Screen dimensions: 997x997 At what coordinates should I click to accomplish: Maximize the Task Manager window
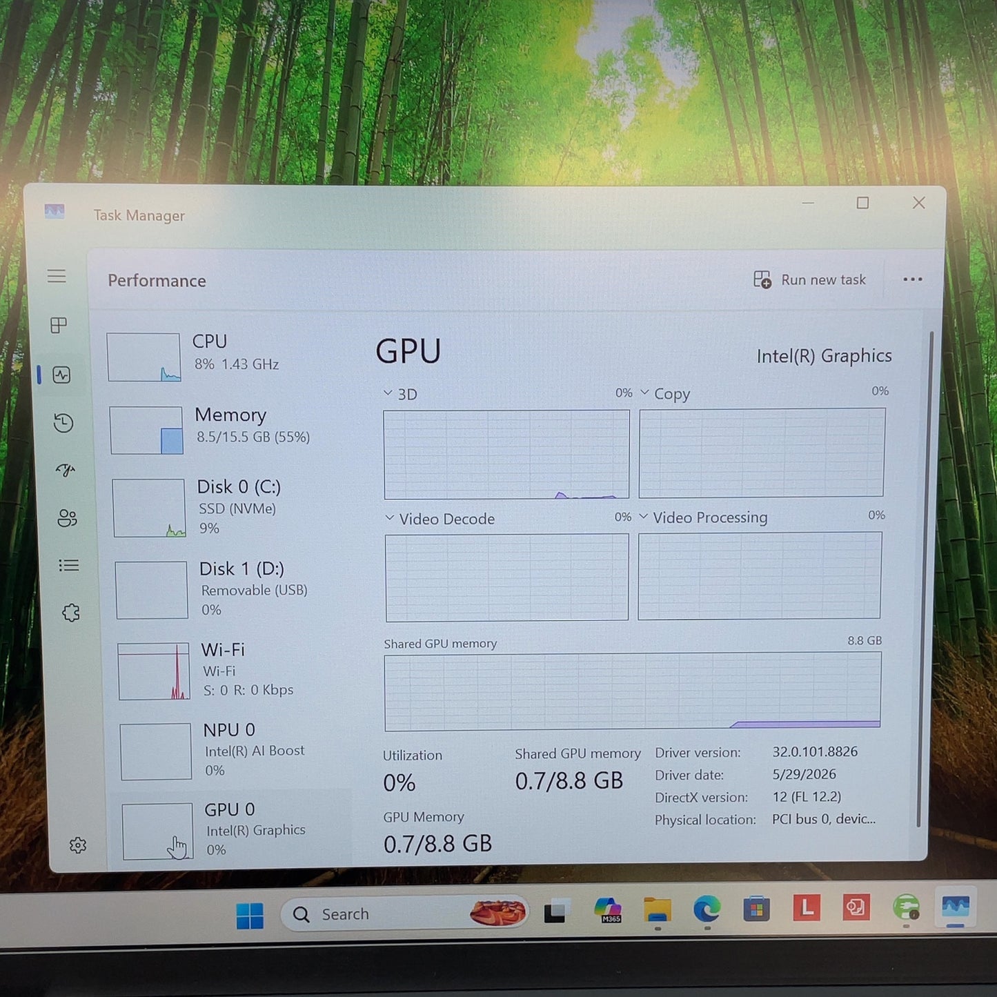(862, 203)
